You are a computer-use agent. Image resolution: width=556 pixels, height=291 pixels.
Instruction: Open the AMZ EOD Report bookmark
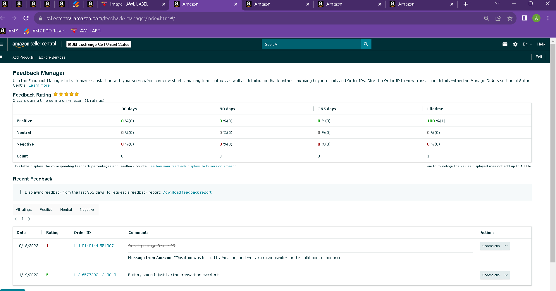(45, 31)
